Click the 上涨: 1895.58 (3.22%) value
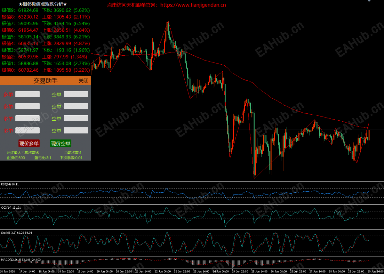The image size is (384, 274). [x=66, y=70]
